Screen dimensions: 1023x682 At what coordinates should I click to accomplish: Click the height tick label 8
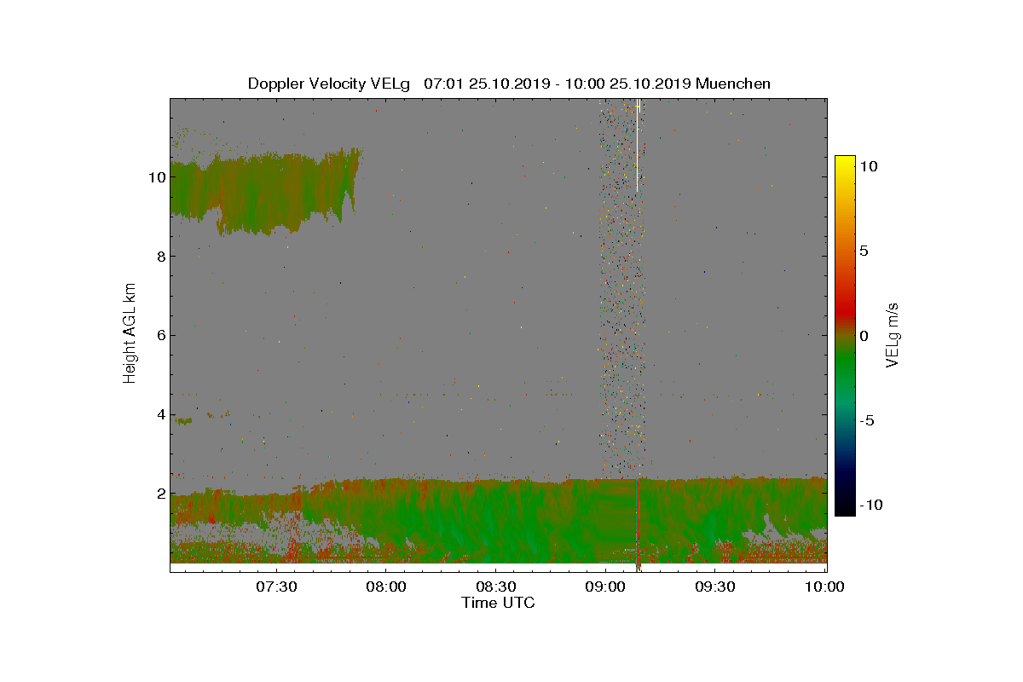click(x=159, y=257)
